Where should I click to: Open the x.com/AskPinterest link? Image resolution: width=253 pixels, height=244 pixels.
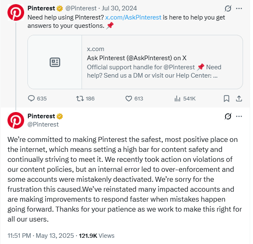tap(133, 17)
